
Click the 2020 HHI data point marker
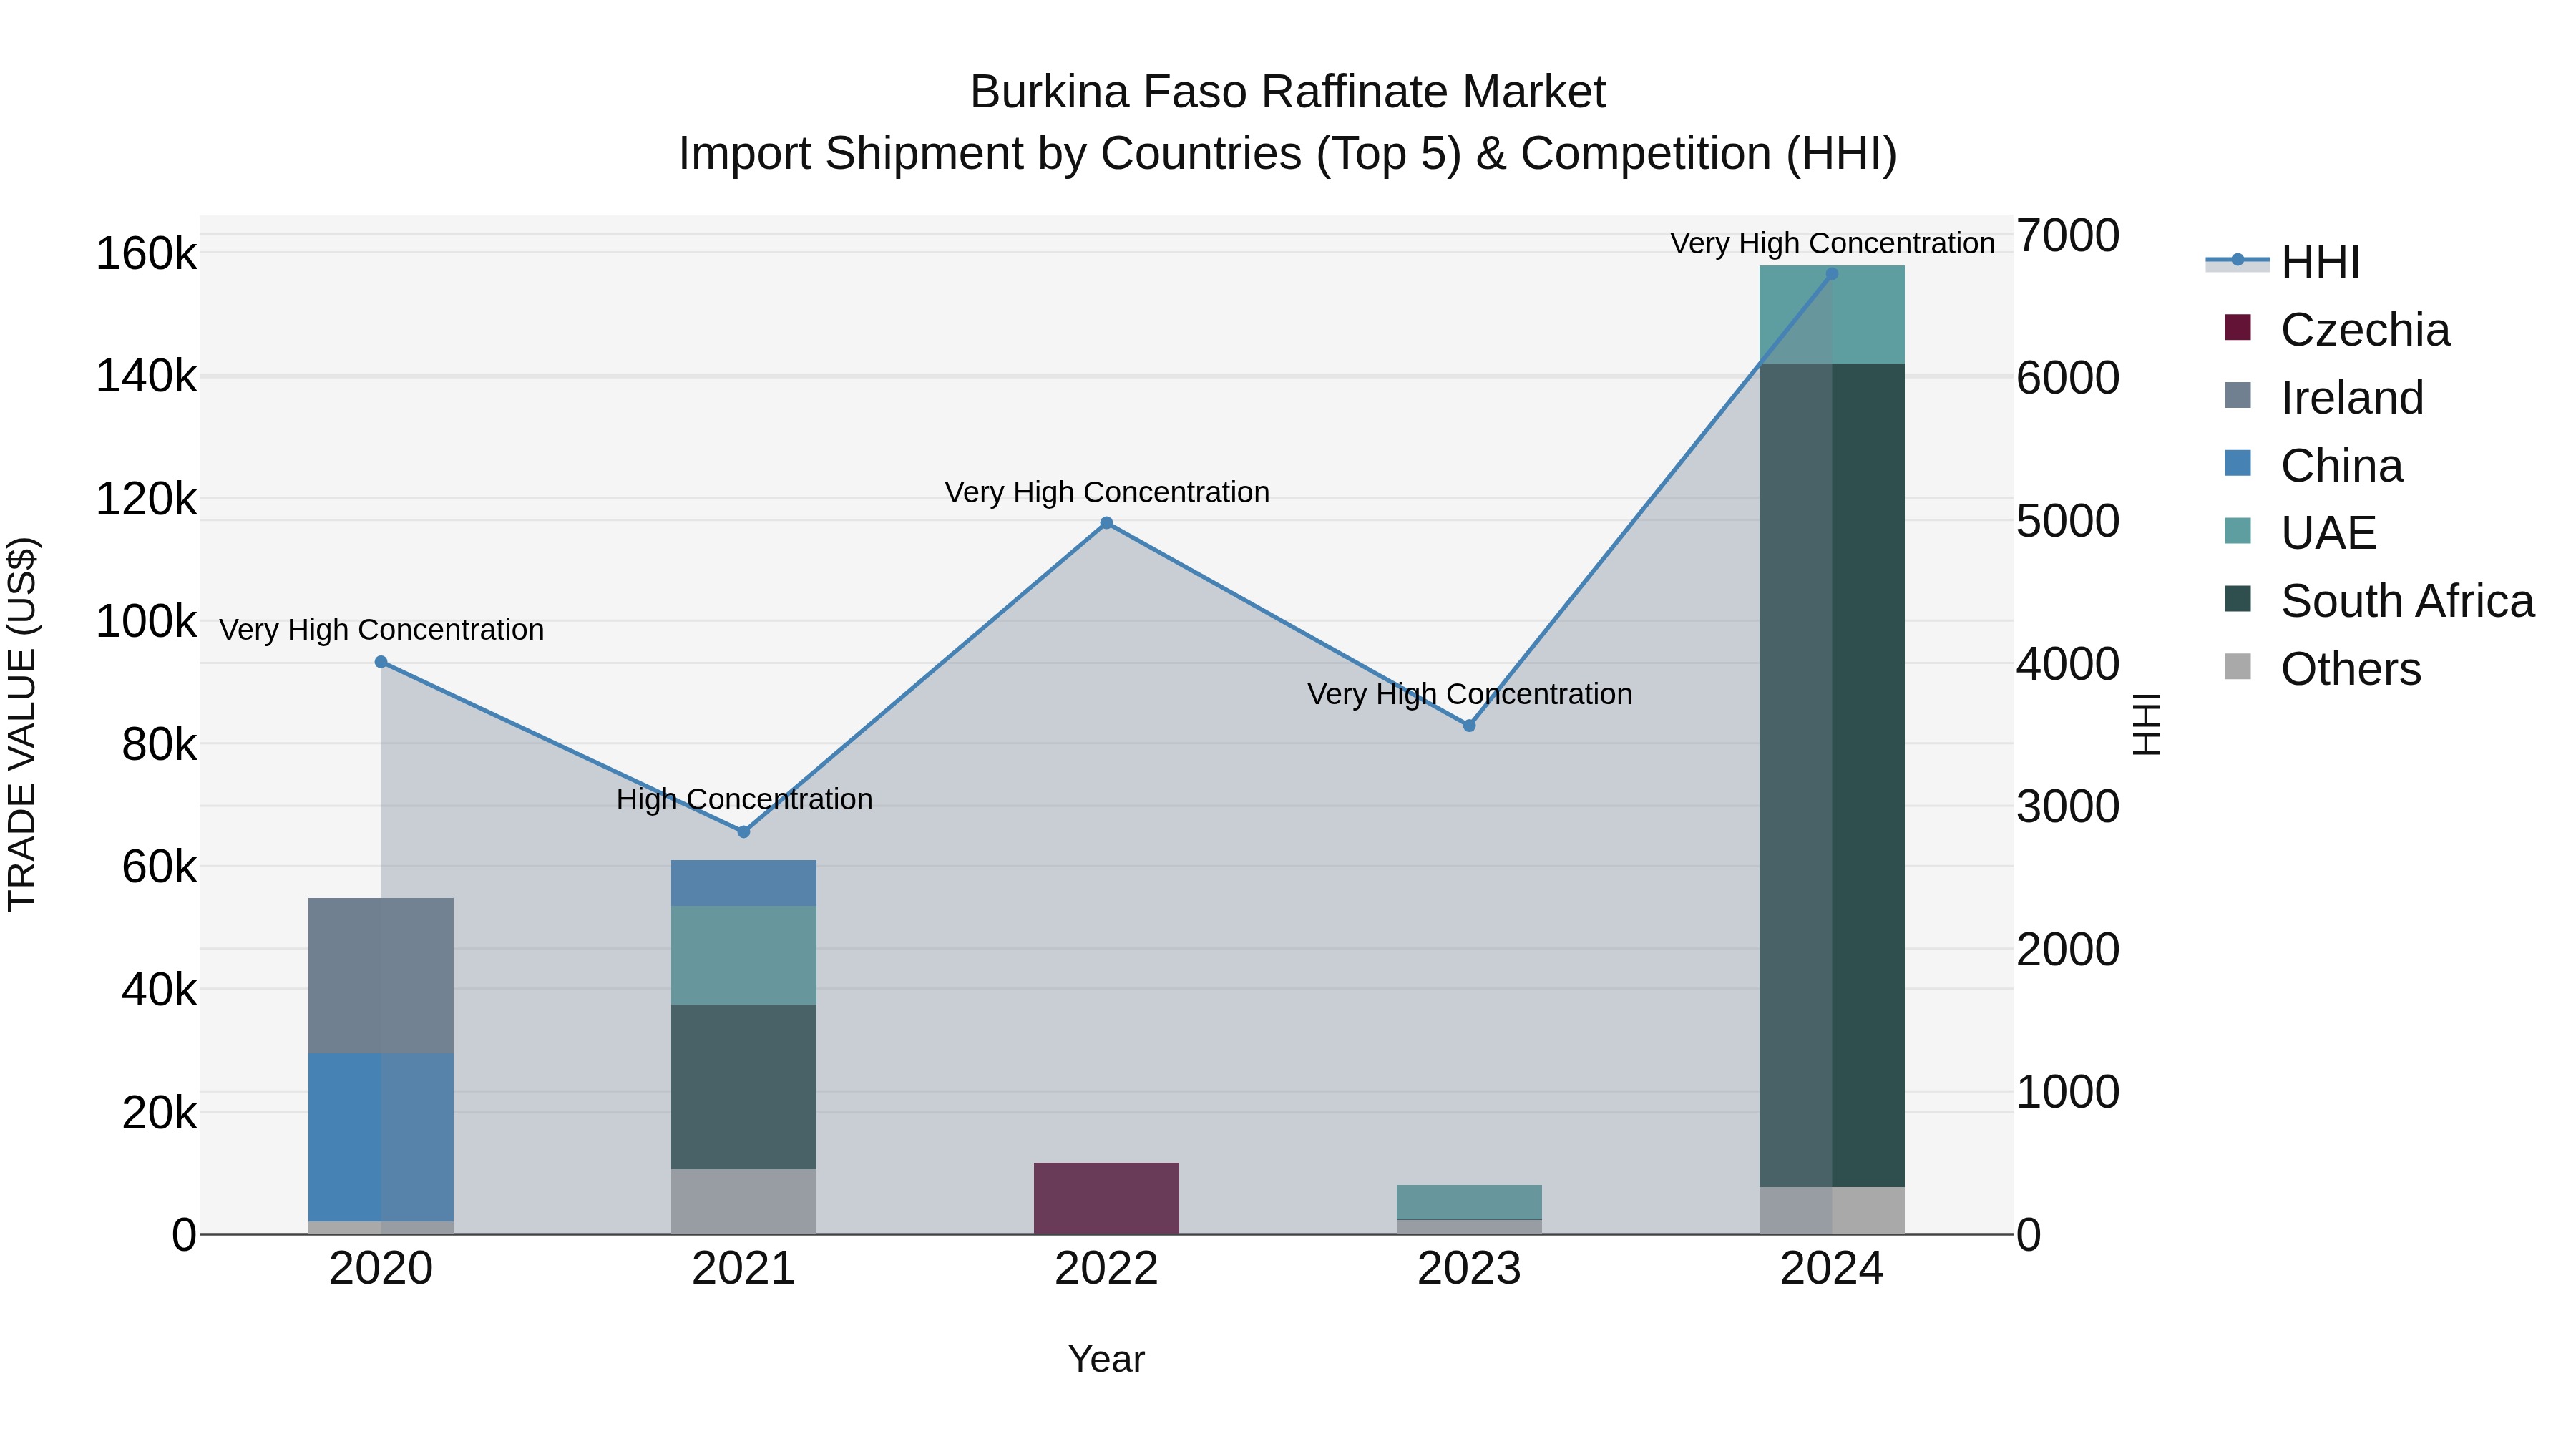click(x=381, y=662)
